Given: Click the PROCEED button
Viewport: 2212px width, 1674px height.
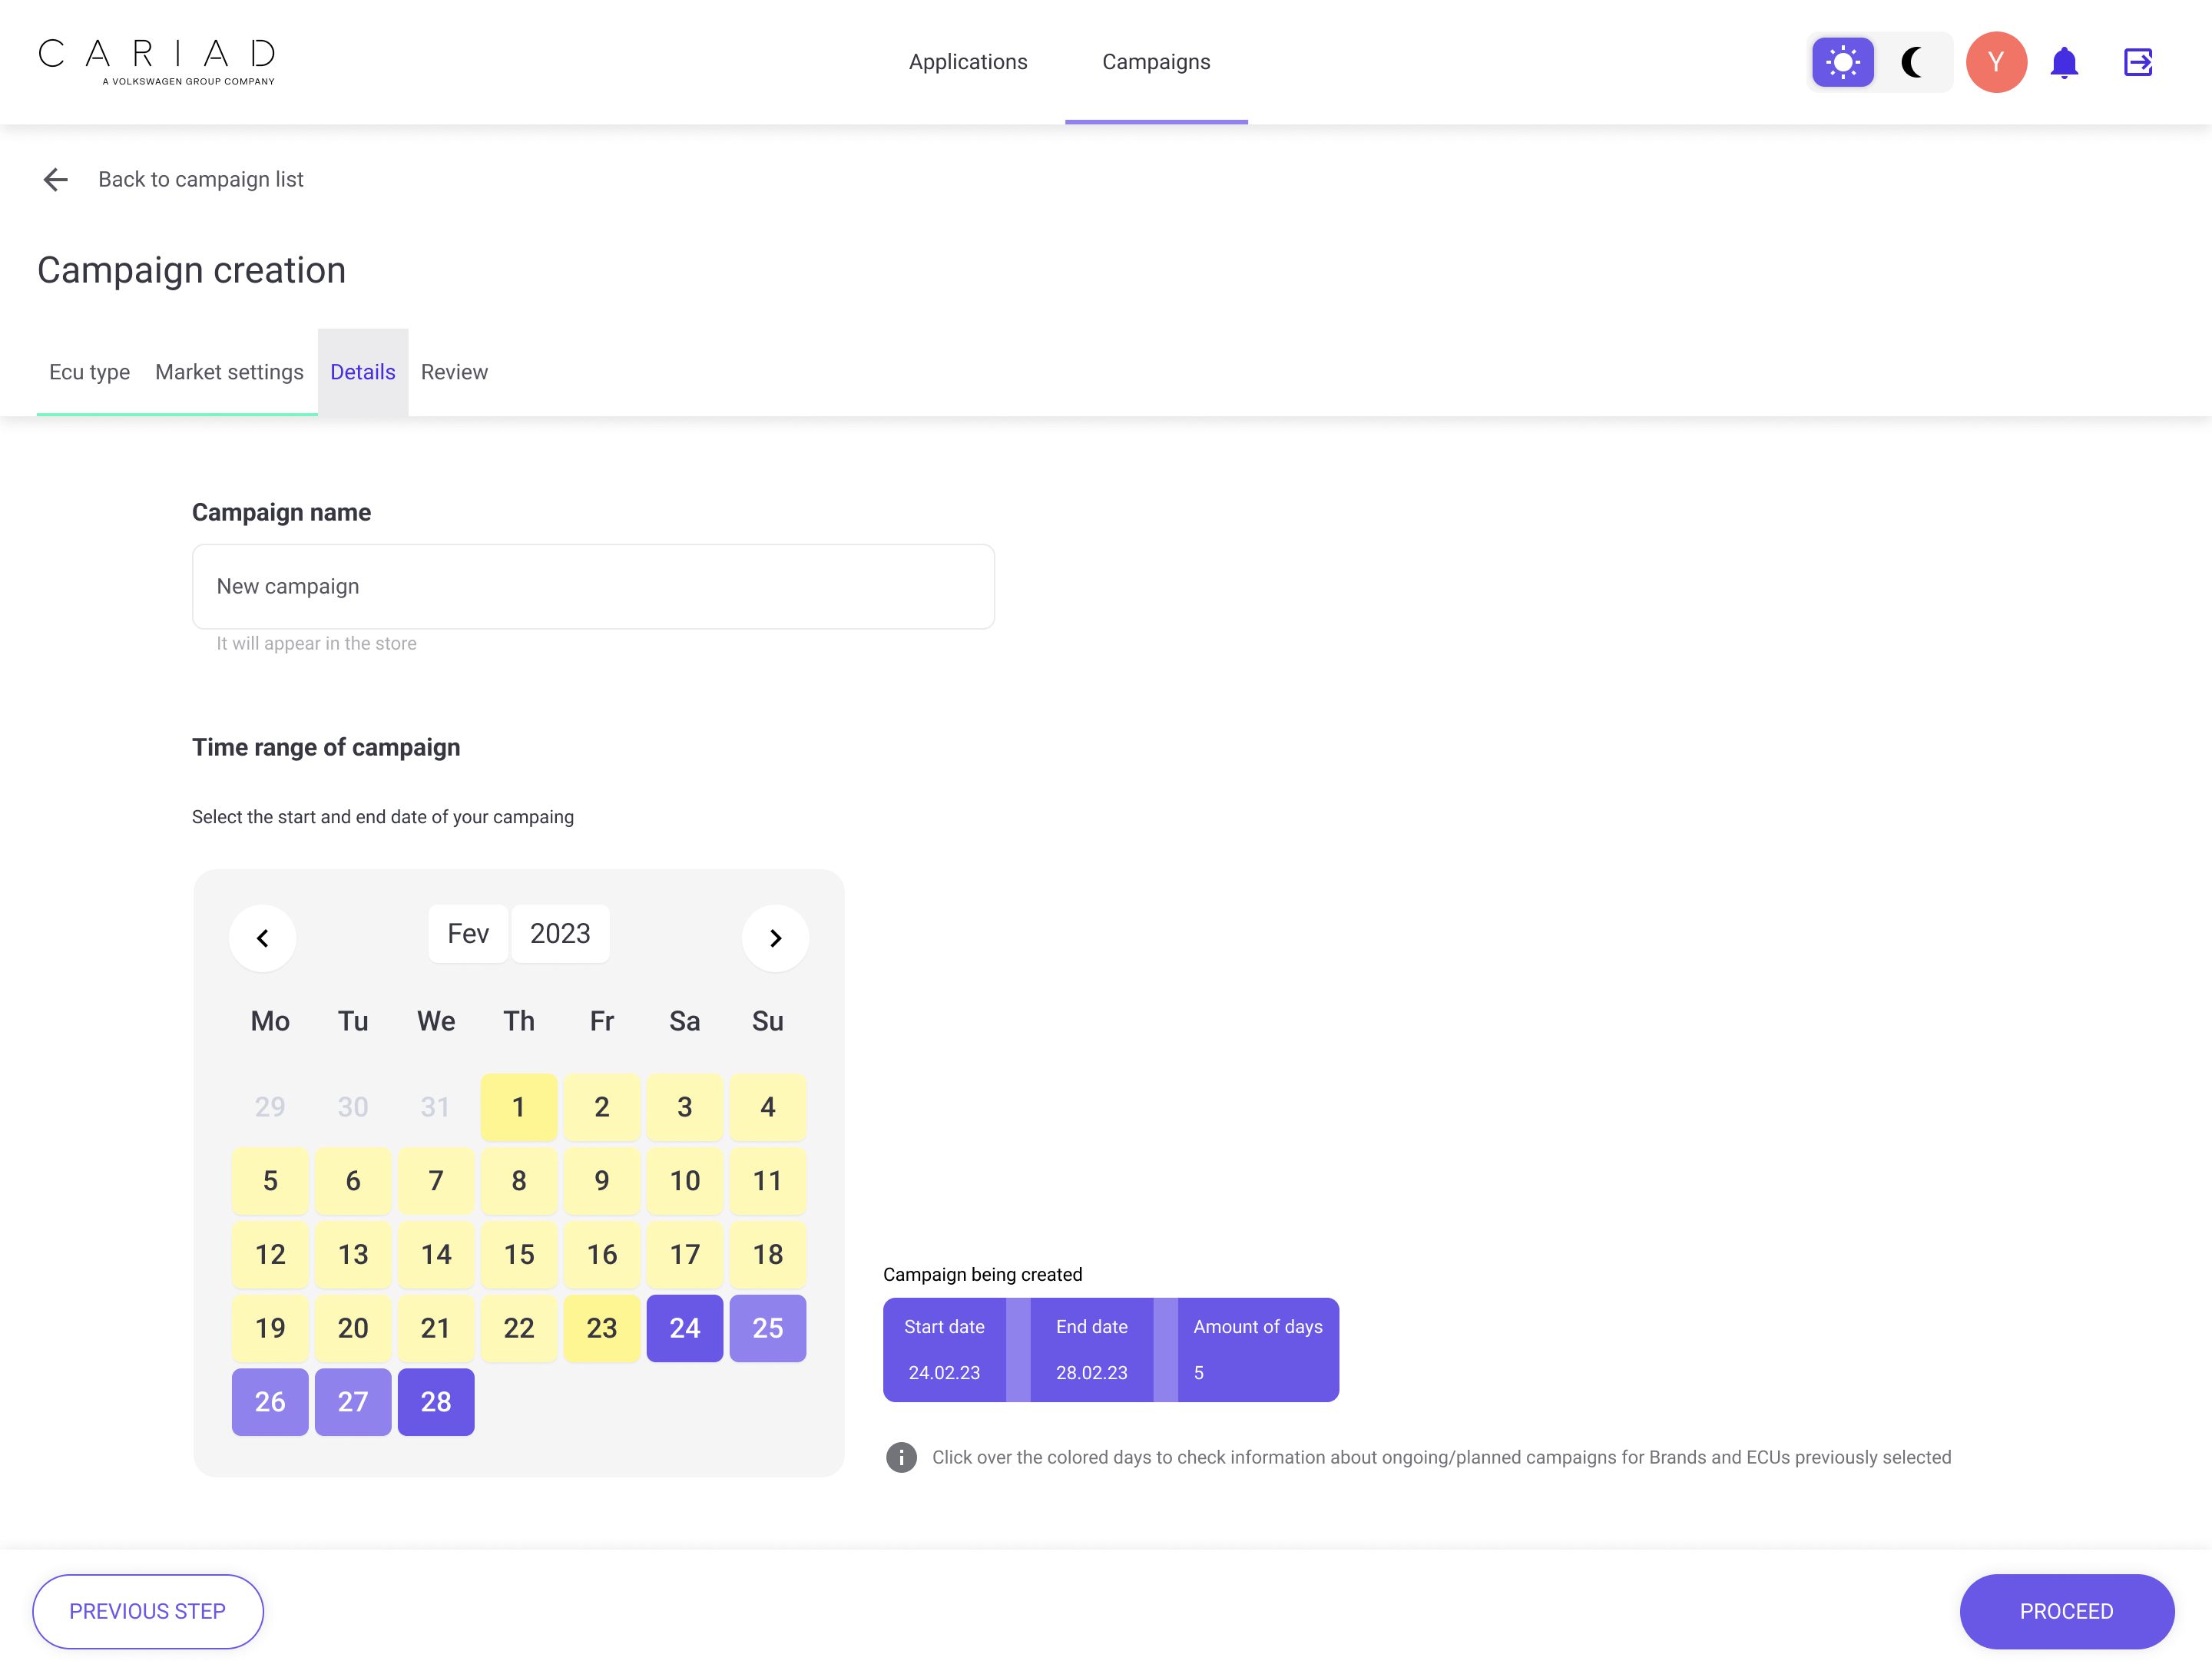Looking at the screenshot, I should (x=2066, y=1611).
